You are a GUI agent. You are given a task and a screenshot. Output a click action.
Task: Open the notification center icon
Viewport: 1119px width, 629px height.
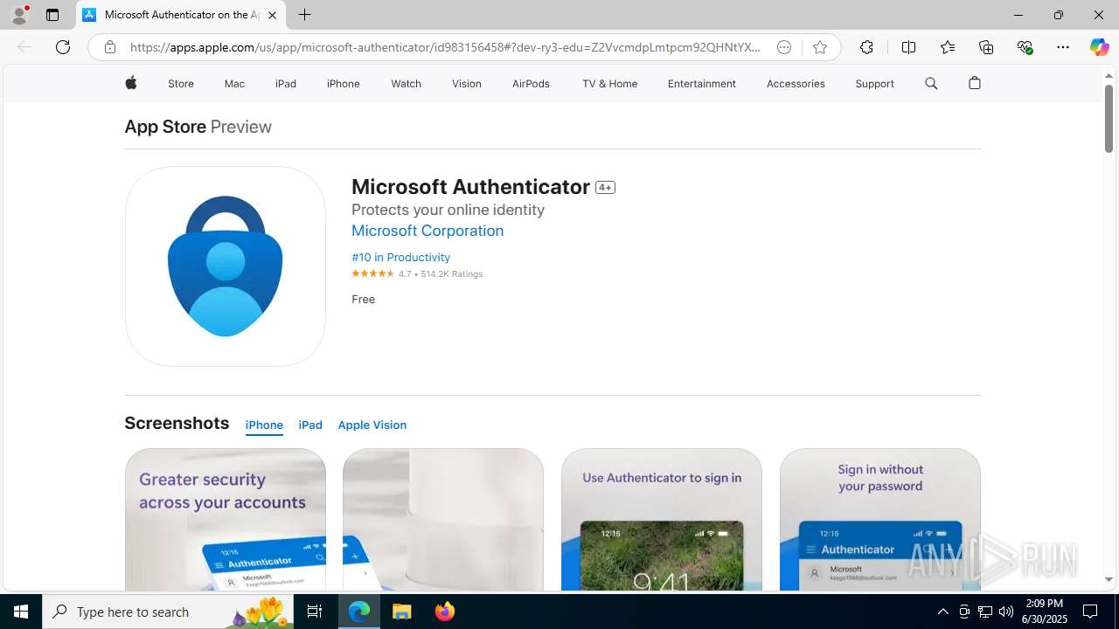1091,612
